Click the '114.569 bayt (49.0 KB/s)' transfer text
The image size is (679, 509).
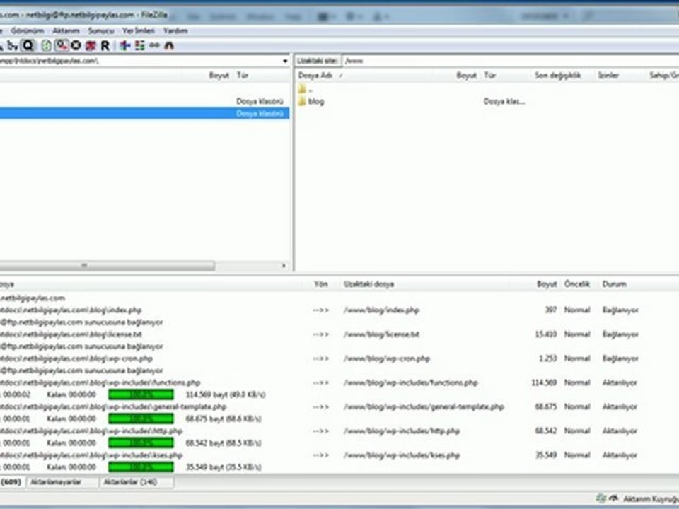226,394
